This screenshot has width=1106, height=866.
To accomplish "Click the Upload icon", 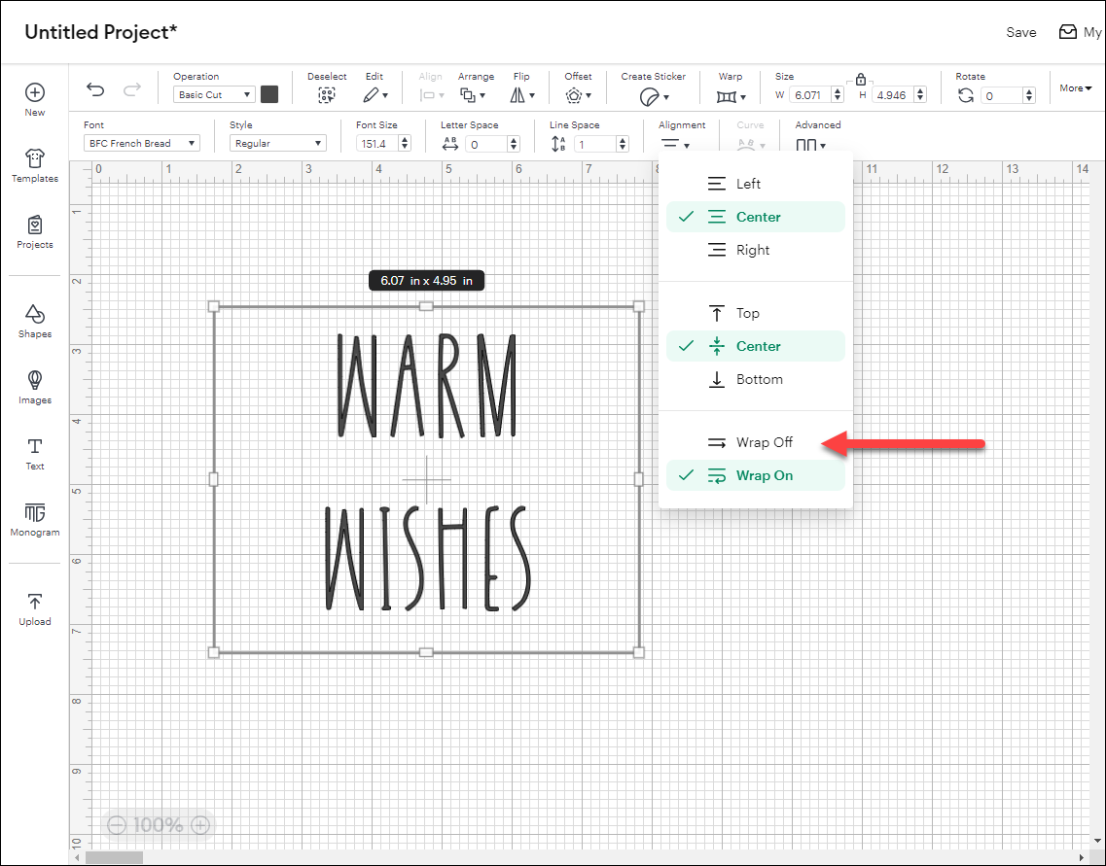I will pos(35,607).
